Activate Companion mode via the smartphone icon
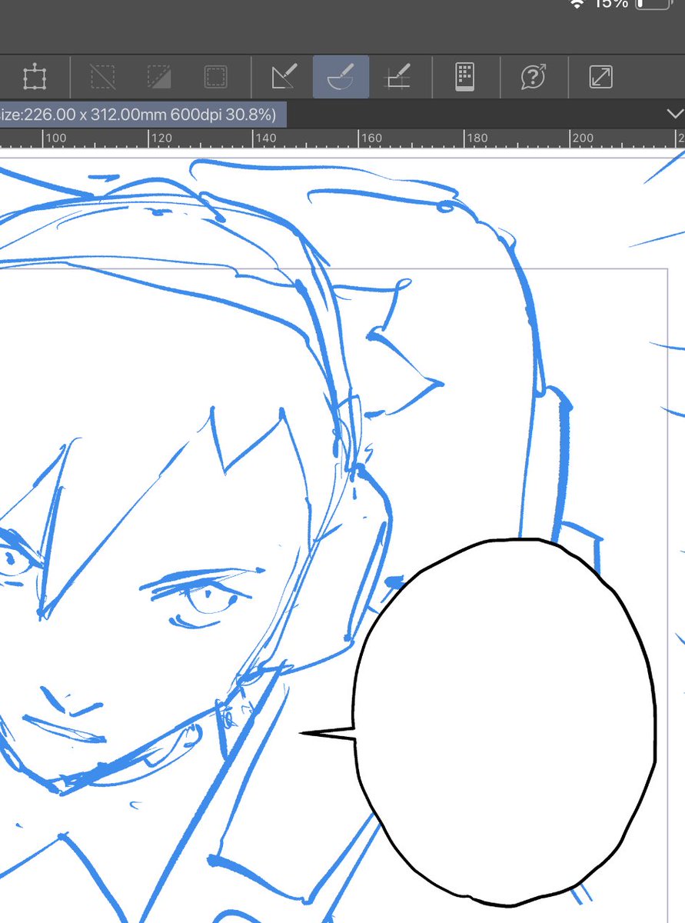 [464, 77]
